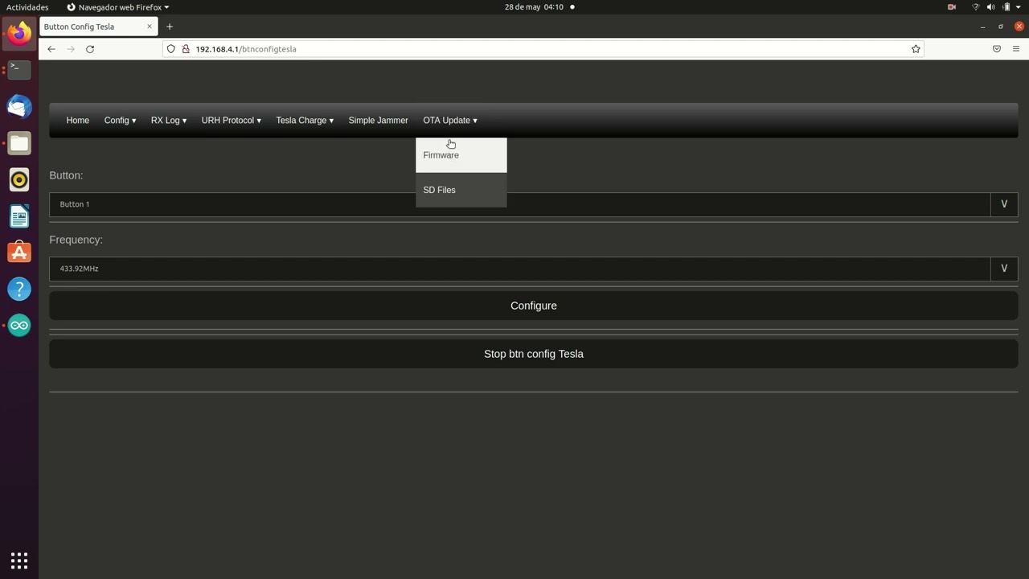Image resolution: width=1029 pixels, height=579 pixels.
Task: Open Ubuntu Software store icon
Action: 19,253
